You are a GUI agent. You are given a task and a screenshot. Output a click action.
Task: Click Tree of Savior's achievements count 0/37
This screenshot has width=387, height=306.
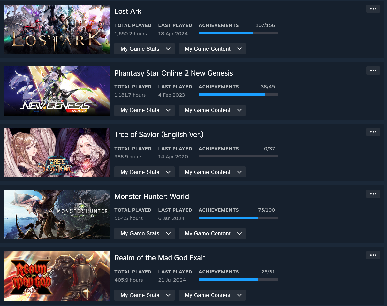[x=269, y=149]
